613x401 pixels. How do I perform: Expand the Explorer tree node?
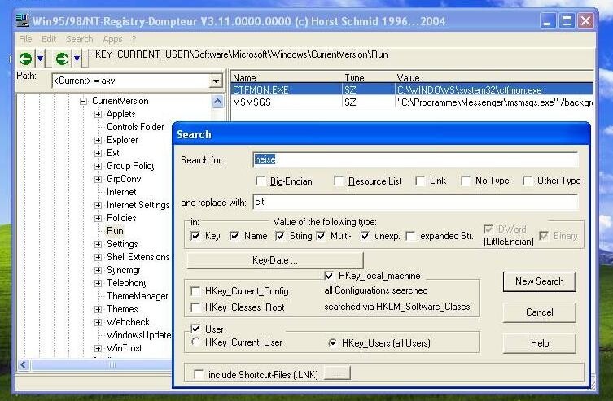tap(98, 140)
